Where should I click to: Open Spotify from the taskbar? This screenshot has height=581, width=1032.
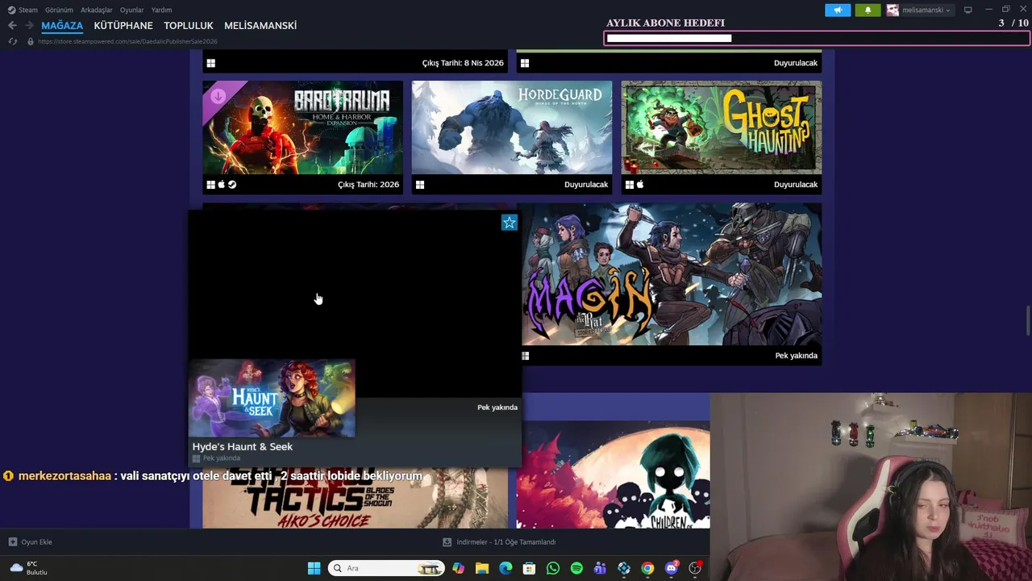[576, 568]
